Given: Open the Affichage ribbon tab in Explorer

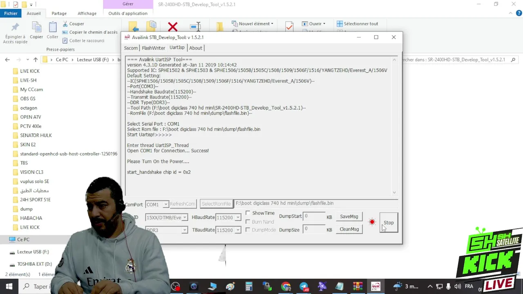Looking at the screenshot, I should (87, 13).
